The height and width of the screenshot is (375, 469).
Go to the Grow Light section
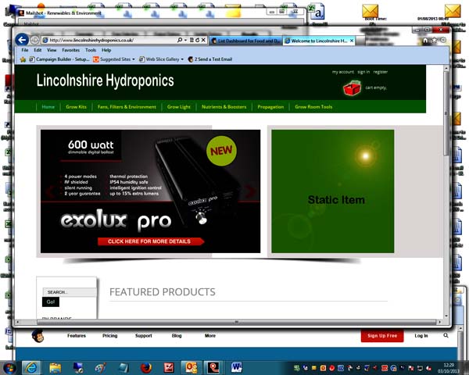click(178, 107)
